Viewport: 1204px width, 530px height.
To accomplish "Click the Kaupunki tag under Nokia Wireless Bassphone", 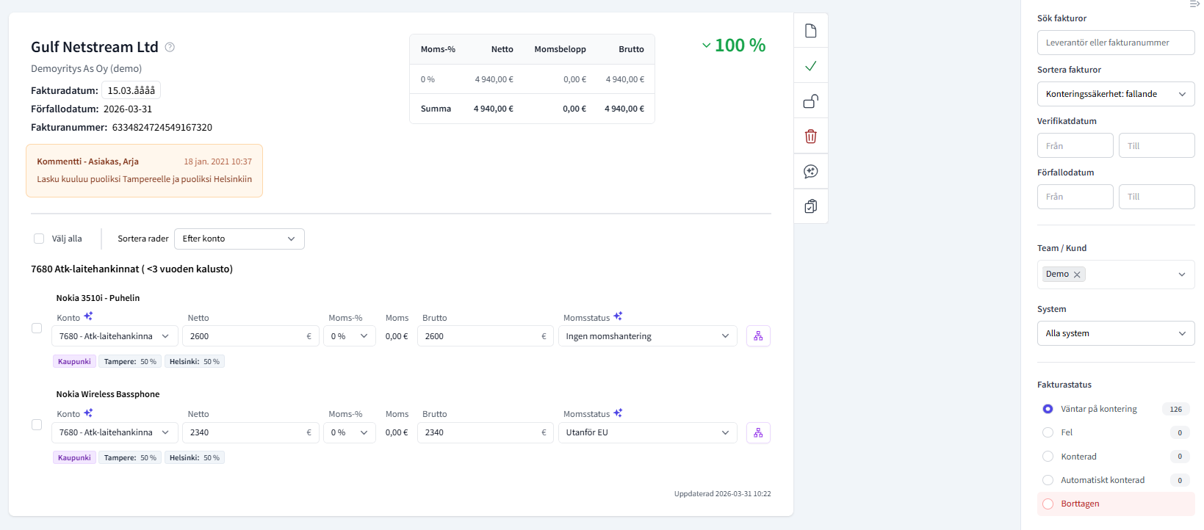I will point(74,457).
